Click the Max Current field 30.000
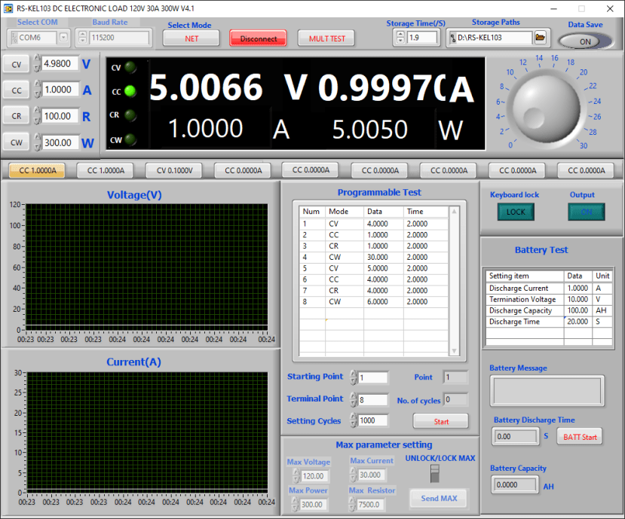The width and height of the screenshot is (625, 519). (372, 475)
